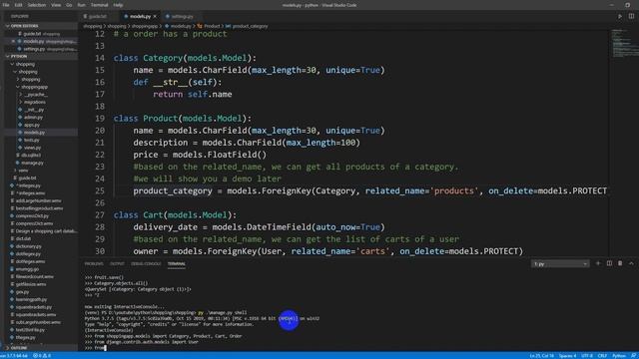Place cursor on line 25 product_category
639x359 pixels.
(x=173, y=190)
